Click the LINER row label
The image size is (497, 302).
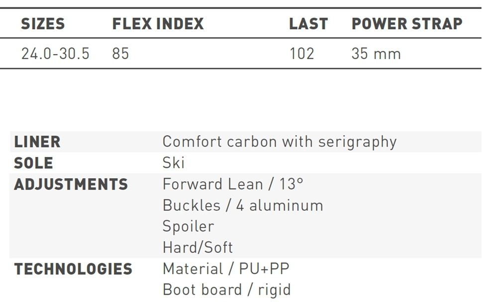37,142
